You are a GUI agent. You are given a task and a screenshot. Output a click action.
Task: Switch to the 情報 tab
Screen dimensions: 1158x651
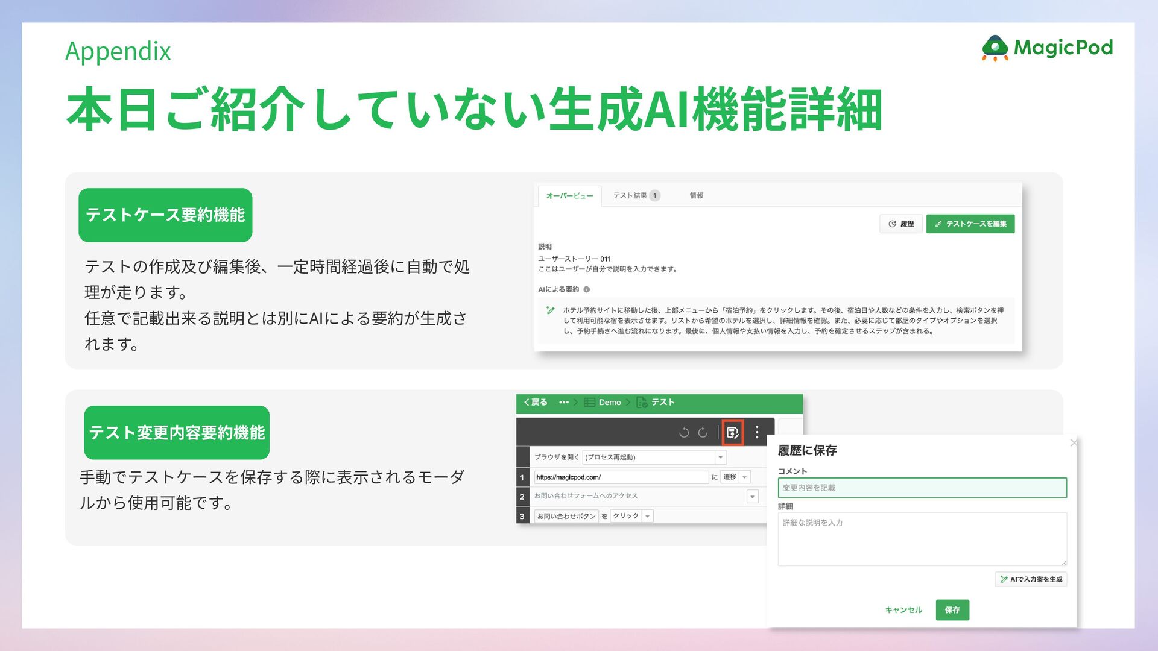coord(697,195)
